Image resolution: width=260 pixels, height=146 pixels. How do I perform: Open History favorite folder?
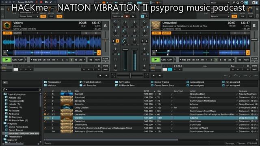(x=50, y=86)
